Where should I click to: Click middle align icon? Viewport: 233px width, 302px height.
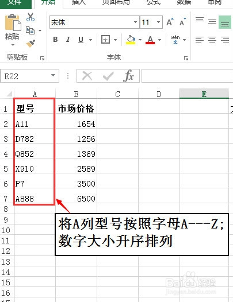[x=212, y=22]
